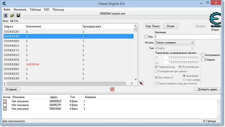Toggle Копируемая при записи checkbox
The height and width of the screenshot is (127, 225).
(156, 71)
